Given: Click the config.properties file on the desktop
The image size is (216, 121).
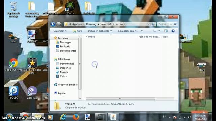Looking at the screenshot, I should [51, 8].
